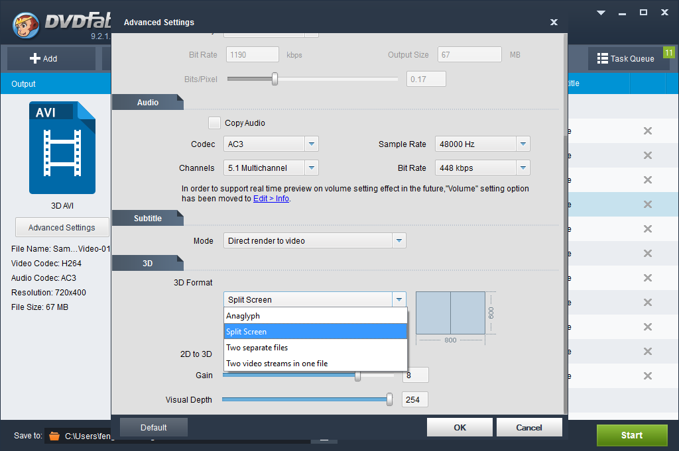Viewport: 679px width, 451px height.
Task: Click the Add button
Action: (x=51, y=58)
